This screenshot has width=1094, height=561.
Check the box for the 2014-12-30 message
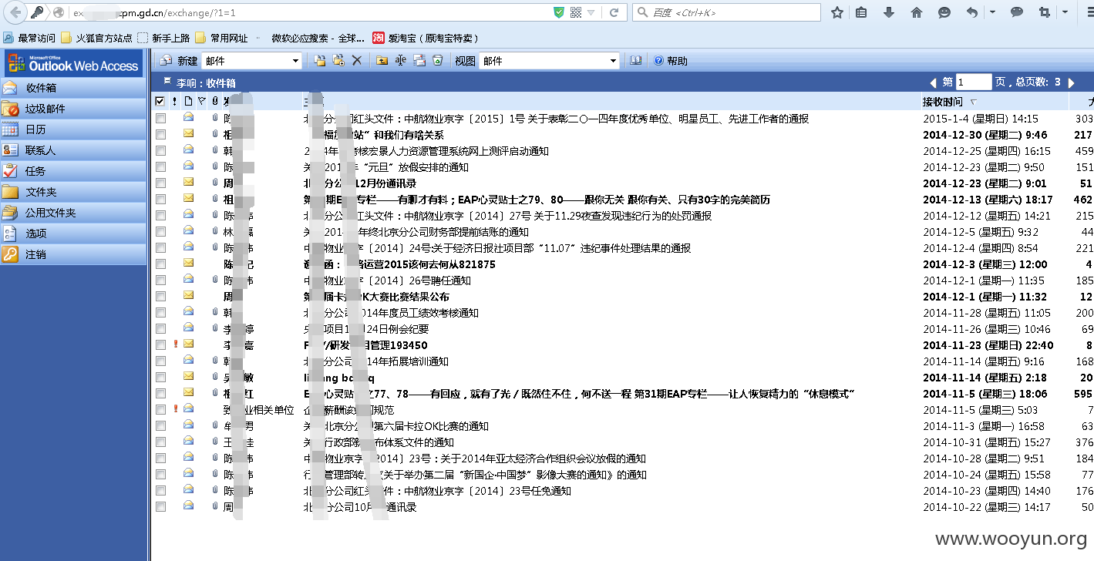tap(160, 135)
